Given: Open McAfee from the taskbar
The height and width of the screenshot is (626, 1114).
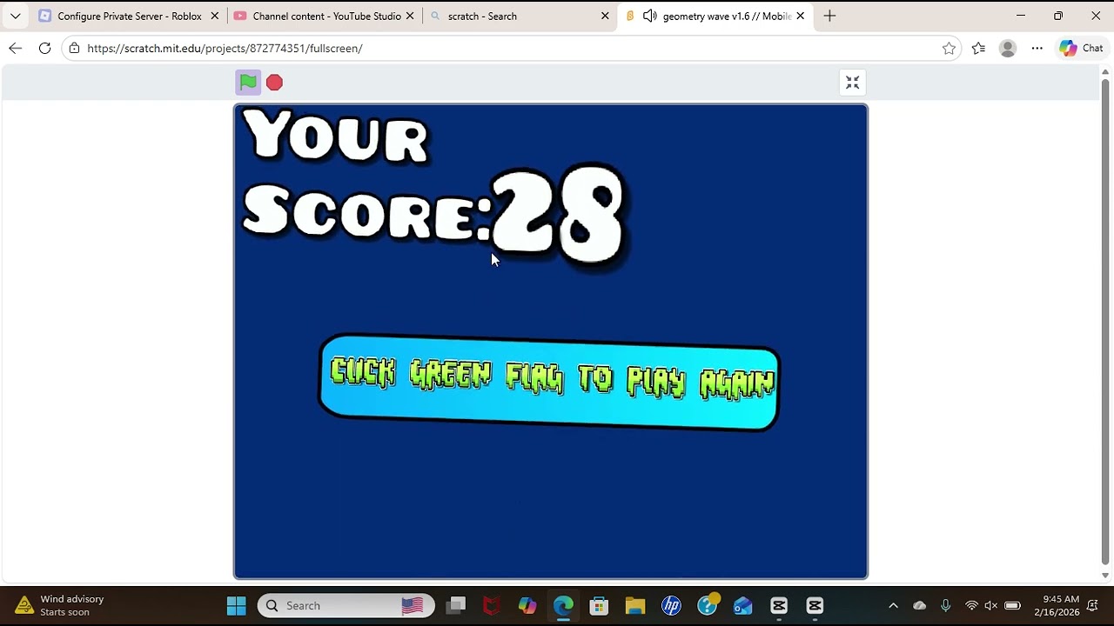Looking at the screenshot, I should pyautogui.click(x=492, y=606).
